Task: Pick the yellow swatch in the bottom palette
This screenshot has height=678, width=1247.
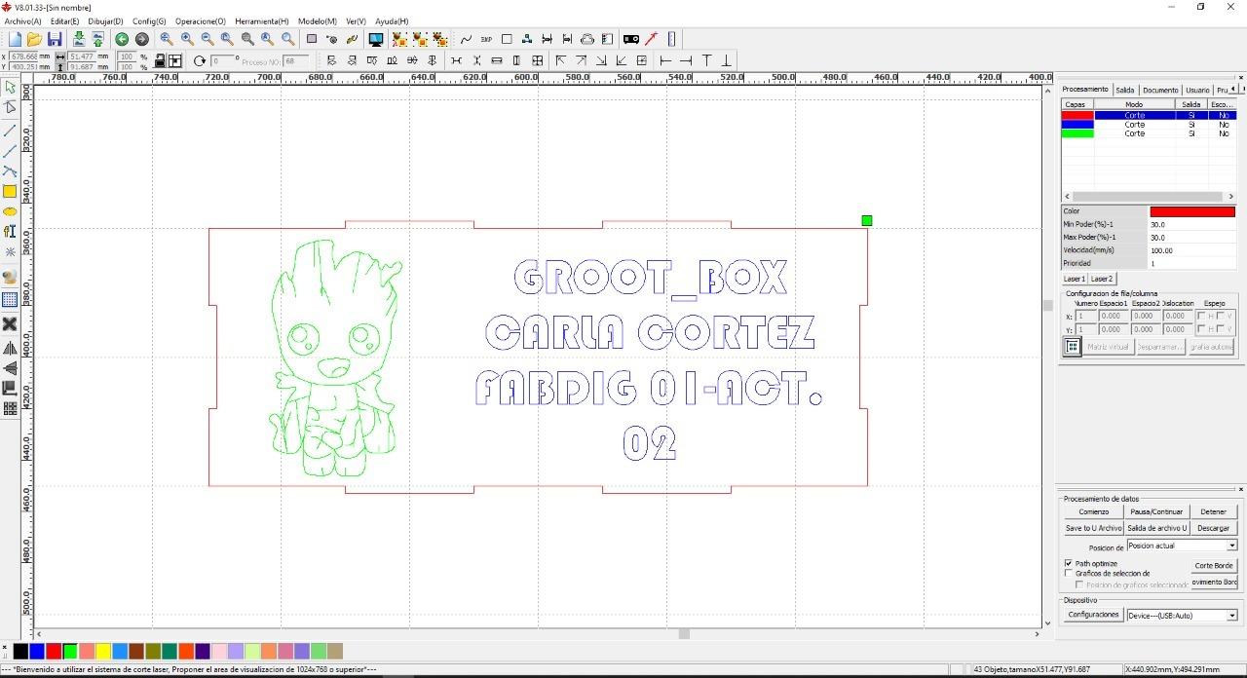Action: tap(103, 651)
